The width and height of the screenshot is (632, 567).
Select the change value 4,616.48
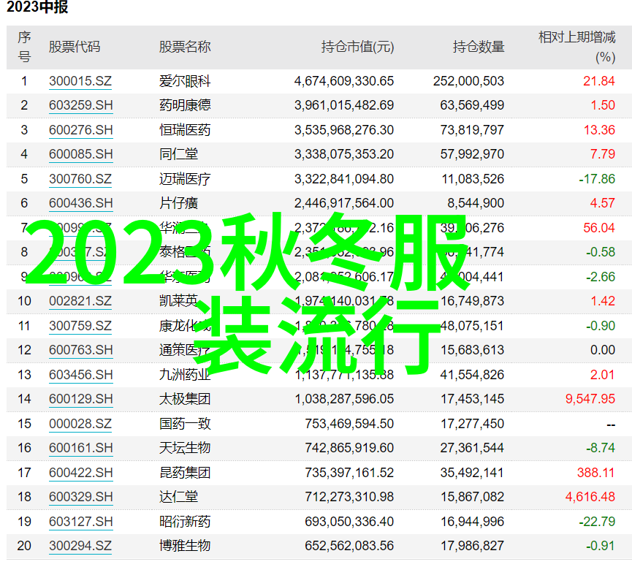[590, 496]
